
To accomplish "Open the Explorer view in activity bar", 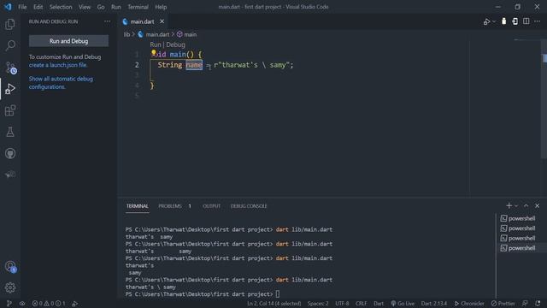I will point(10,24).
